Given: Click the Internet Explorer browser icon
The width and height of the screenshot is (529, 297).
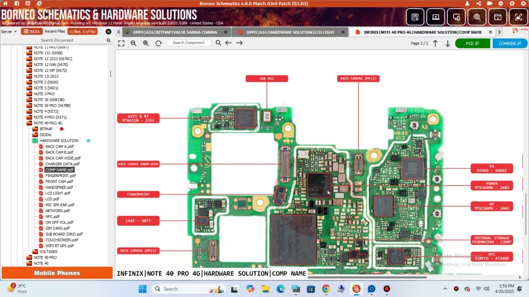Looking at the screenshot, I should point(39,3).
